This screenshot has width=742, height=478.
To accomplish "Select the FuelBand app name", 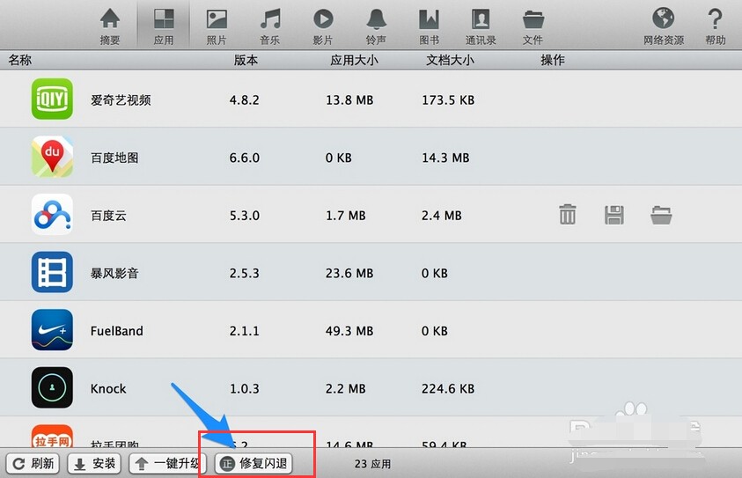I will 116,331.
